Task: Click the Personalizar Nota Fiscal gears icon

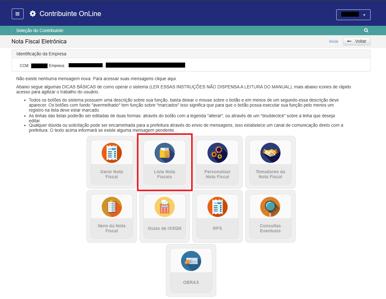Action: (x=217, y=152)
